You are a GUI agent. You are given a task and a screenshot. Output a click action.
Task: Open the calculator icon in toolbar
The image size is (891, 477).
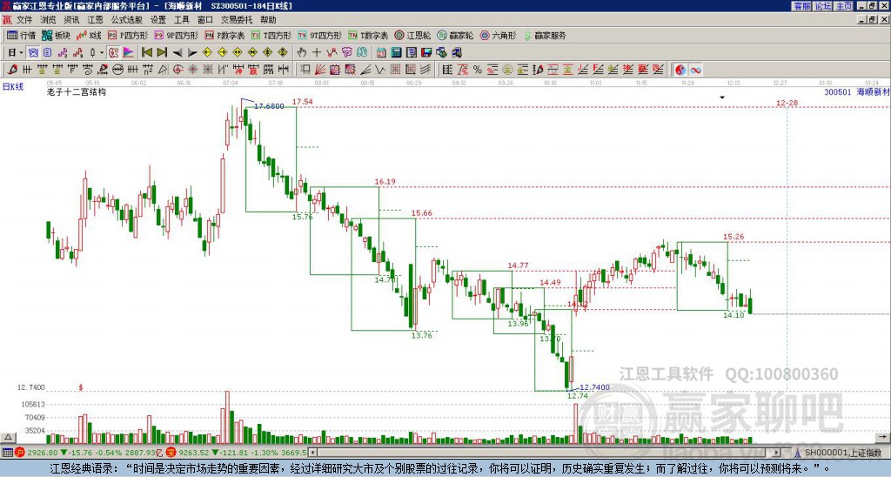pos(397,53)
